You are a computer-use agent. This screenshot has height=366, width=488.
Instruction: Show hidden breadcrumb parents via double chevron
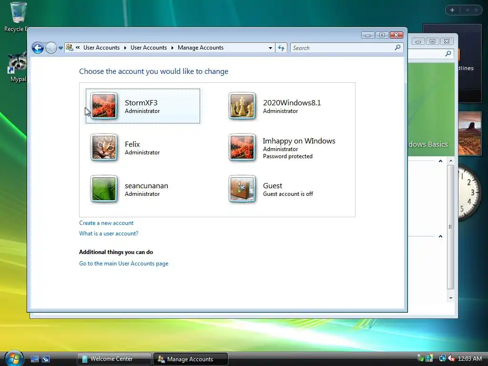click(x=78, y=48)
